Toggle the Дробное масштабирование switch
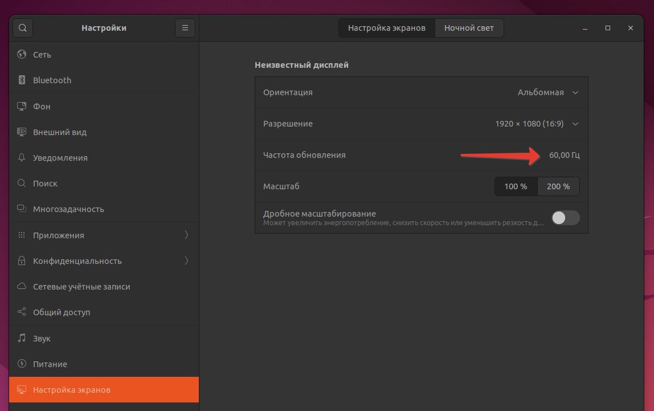The width and height of the screenshot is (654, 411). point(566,217)
